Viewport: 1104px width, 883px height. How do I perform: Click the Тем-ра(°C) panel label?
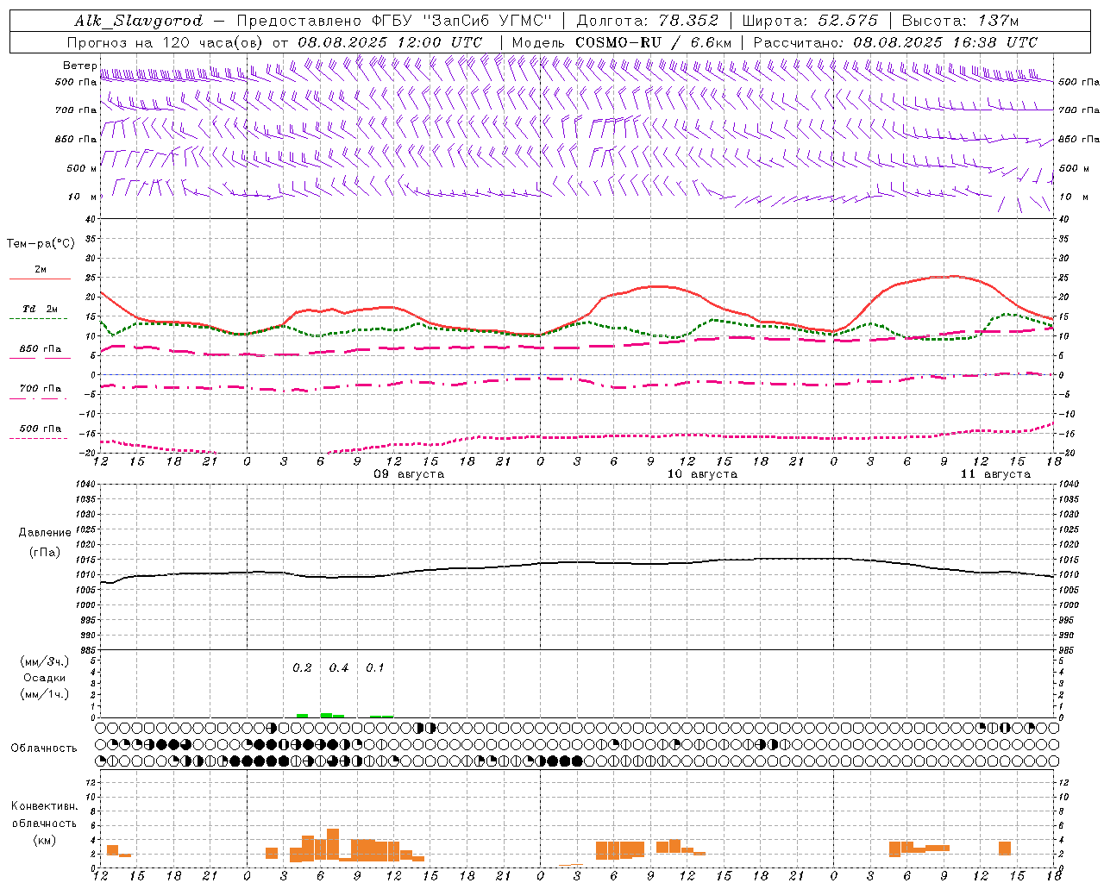coord(41,244)
